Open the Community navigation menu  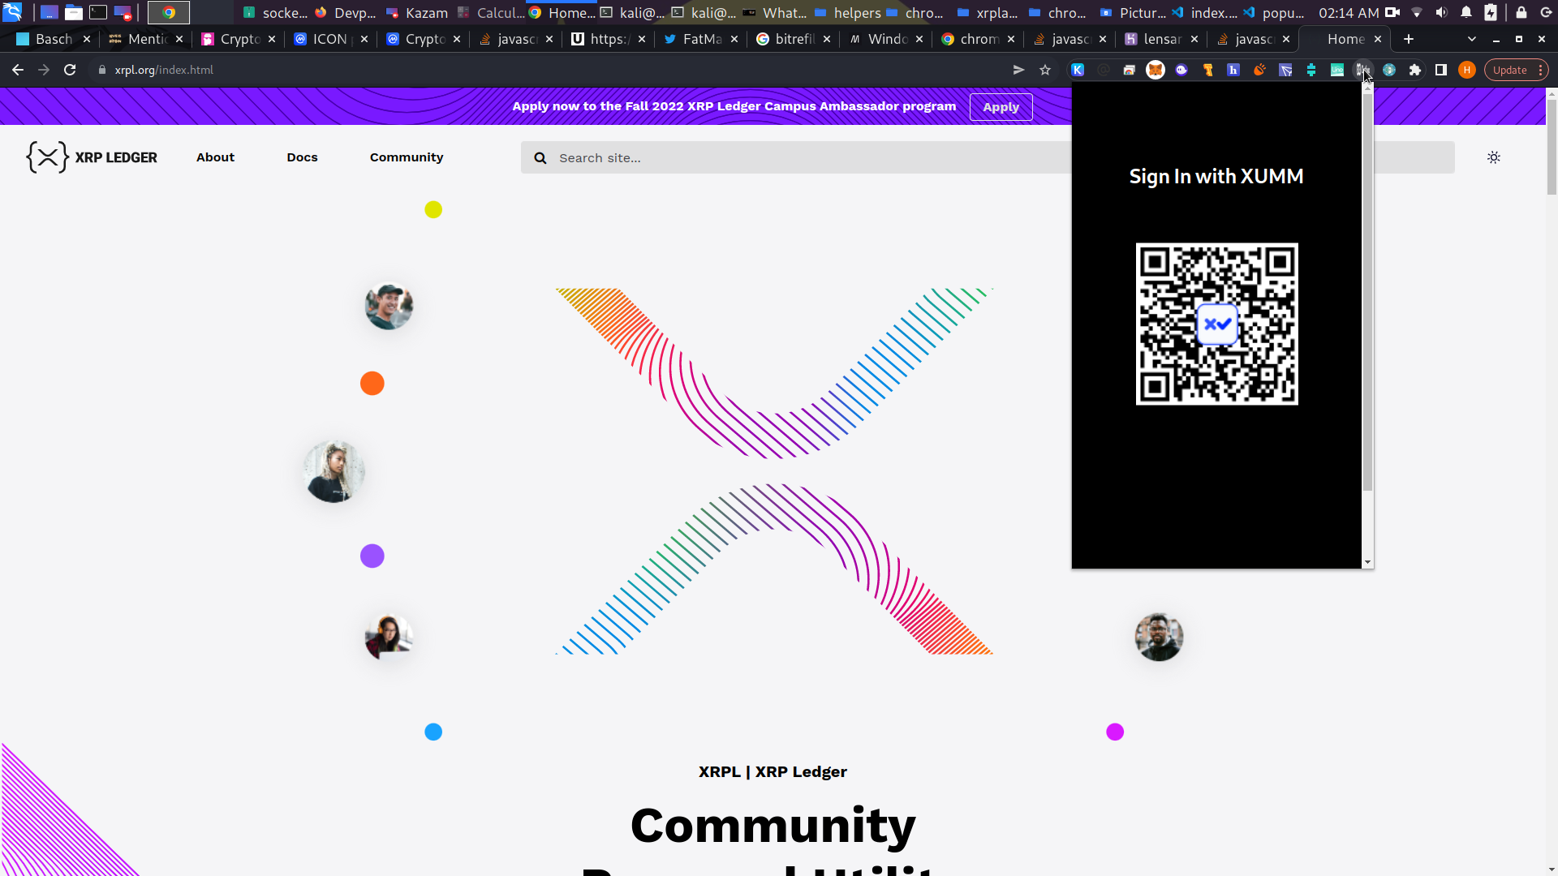click(x=407, y=157)
